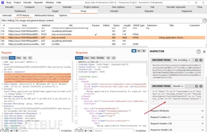Change URL encoding decode type dropdown
The image size is (207, 132).
(182, 60)
